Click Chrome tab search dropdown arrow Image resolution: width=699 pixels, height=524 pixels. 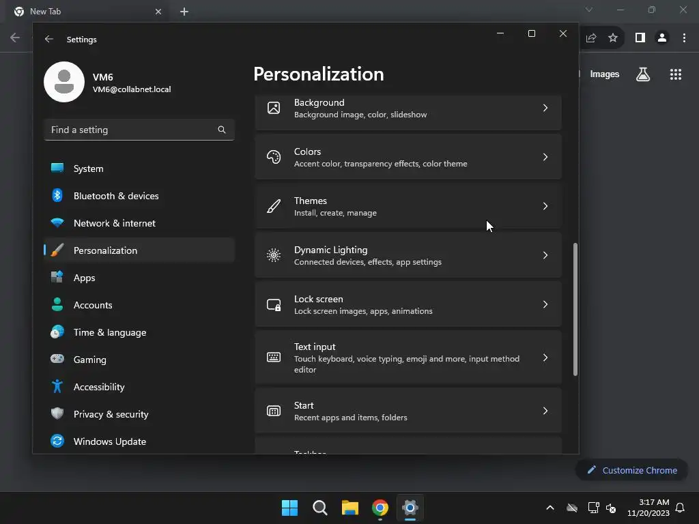point(589,10)
